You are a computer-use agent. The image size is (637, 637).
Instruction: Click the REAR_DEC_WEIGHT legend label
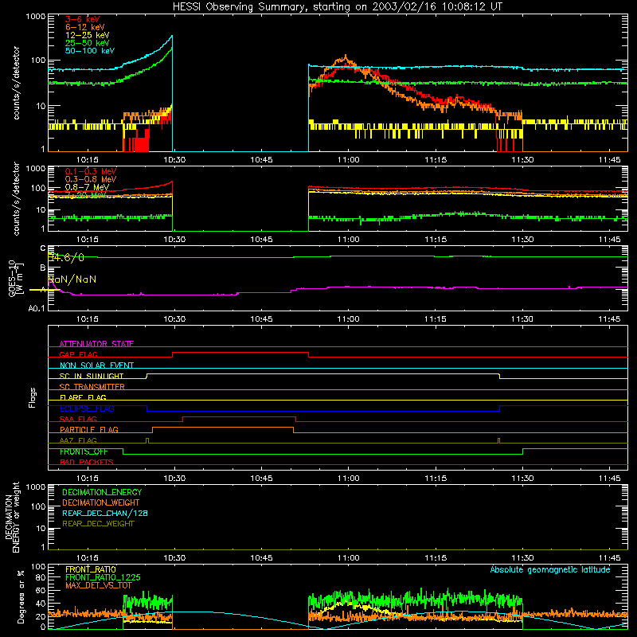coord(98,524)
